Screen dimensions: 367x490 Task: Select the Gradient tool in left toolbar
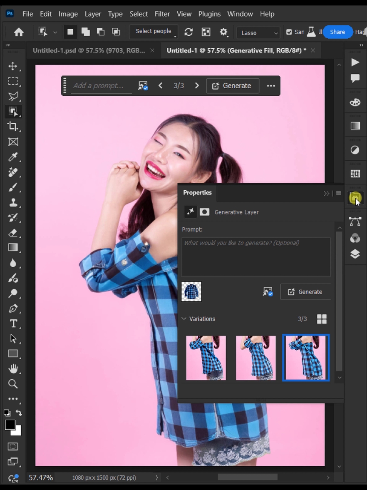tap(13, 248)
